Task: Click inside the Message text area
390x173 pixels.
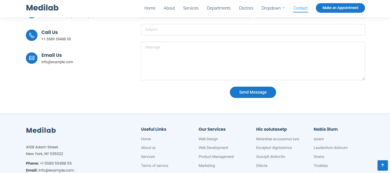Action: pos(253,61)
